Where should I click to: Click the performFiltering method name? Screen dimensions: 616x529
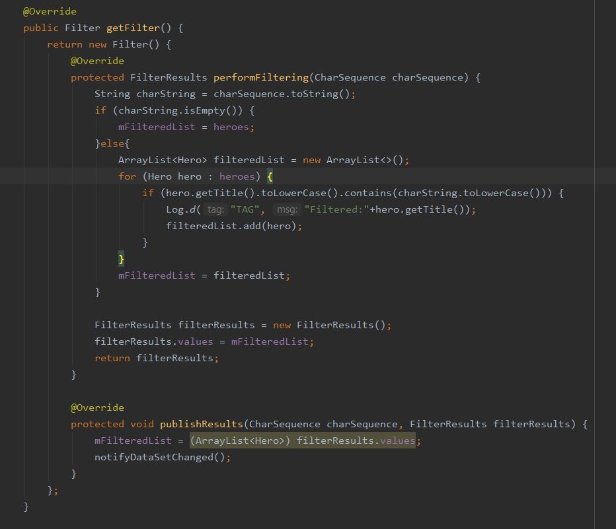click(261, 77)
